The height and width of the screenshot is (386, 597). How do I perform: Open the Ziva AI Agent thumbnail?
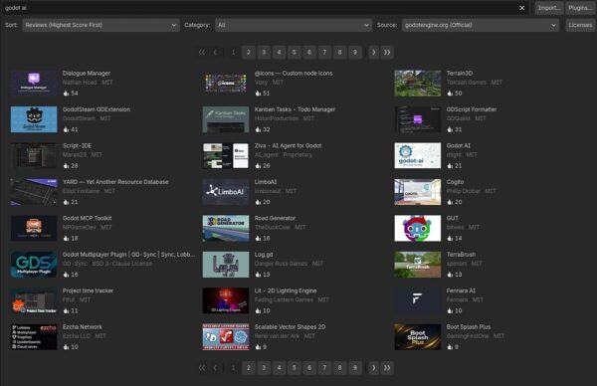click(226, 156)
